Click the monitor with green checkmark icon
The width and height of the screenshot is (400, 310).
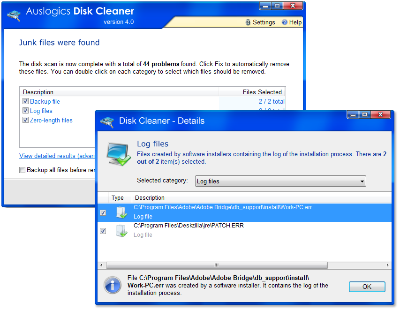119,154
